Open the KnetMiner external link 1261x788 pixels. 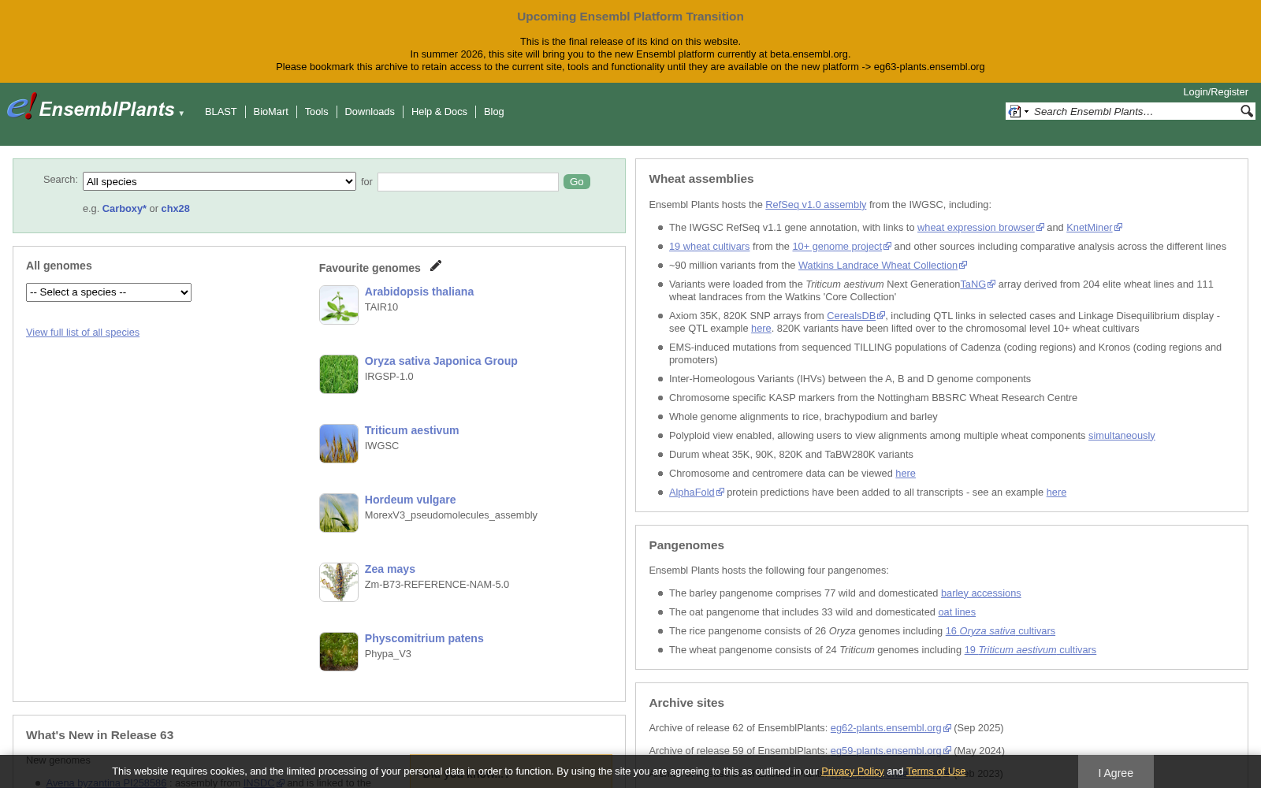[x=1094, y=228]
